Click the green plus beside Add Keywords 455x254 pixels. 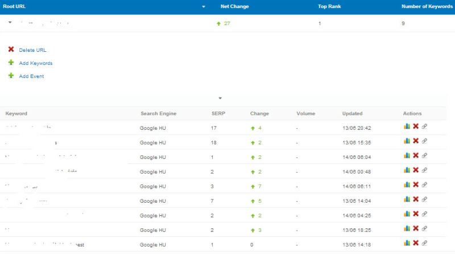[11, 63]
